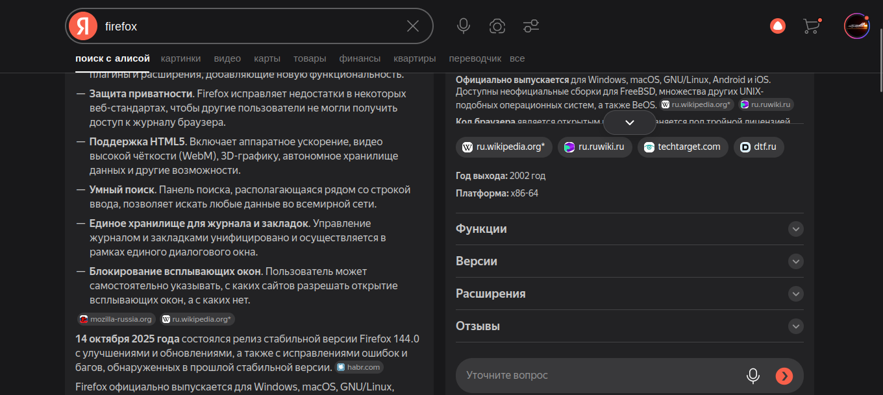Start voice search with the microphone icon

click(x=463, y=26)
